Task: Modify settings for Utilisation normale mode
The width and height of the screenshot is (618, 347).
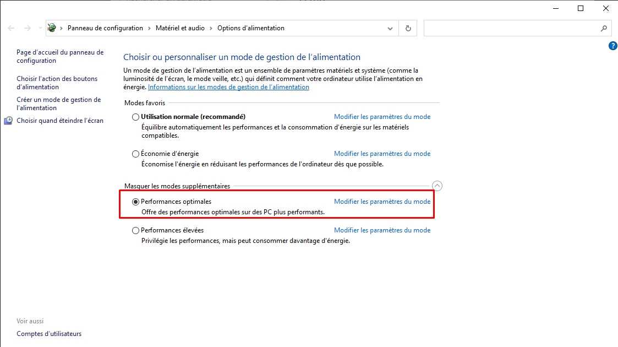Action: click(x=382, y=117)
